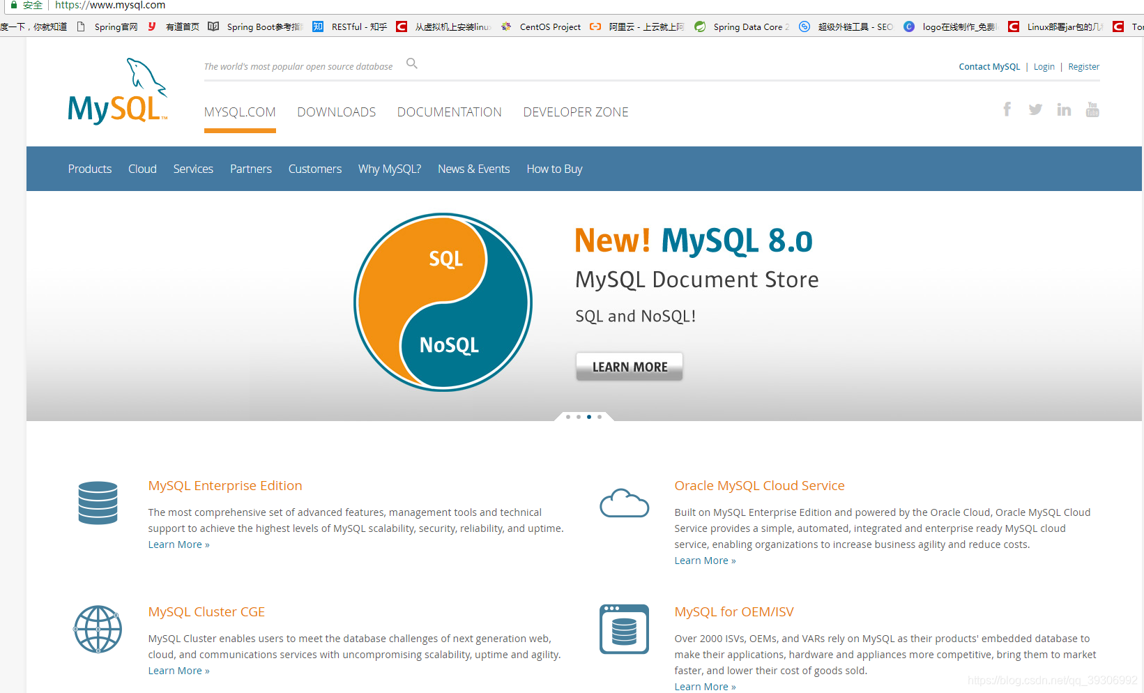Open the News & Events menu item
This screenshot has height=693, width=1144.
(x=474, y=169)
